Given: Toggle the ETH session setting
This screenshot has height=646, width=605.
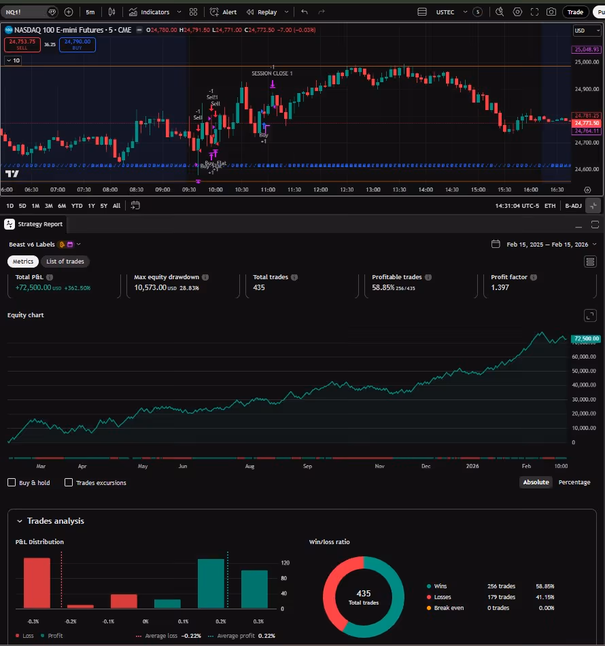Looking at the screenshot, I should click(550, 206).
